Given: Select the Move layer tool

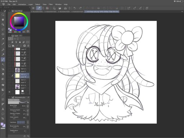Looking at the screenshot, I should [3, 34].
